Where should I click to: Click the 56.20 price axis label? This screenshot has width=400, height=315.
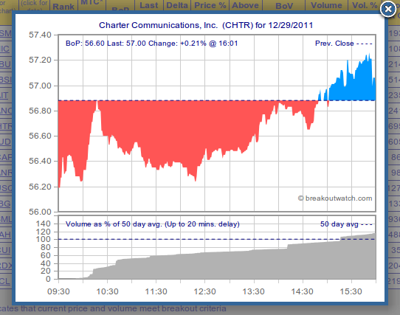(40, 187)
